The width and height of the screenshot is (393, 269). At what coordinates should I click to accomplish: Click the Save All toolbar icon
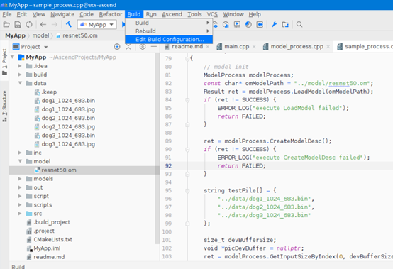tap(18, 24)
